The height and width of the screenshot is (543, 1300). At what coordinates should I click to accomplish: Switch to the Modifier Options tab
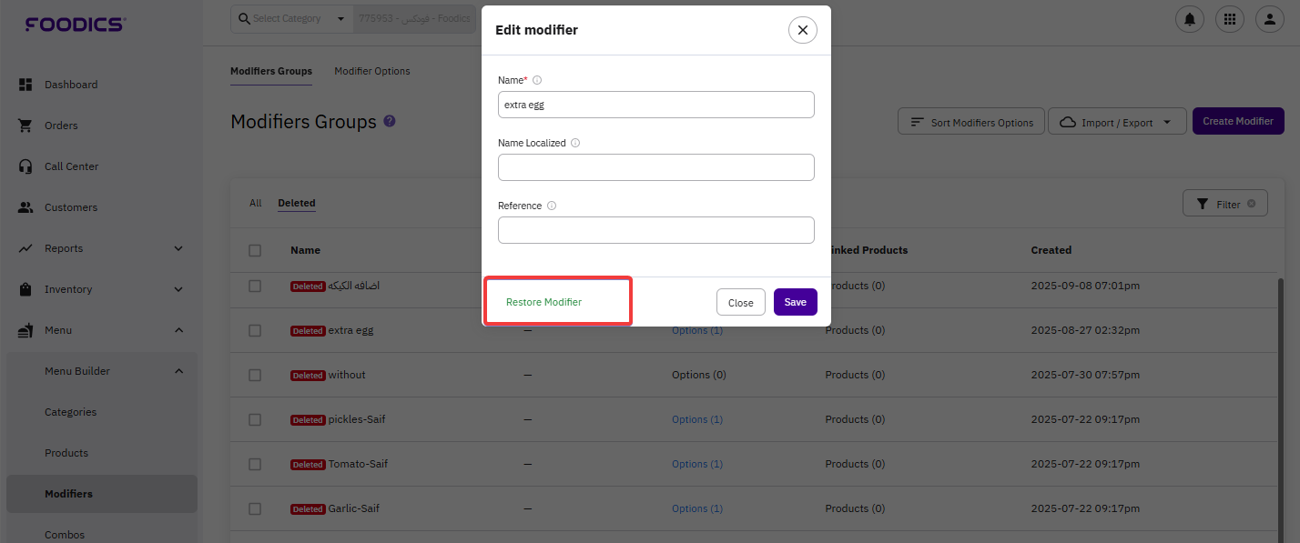tap(371, 71)
